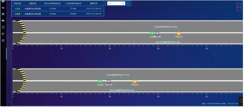The image size is (245, 107).
Task: Open the surveillance camera sidebar icon
Action: (3, 21)
